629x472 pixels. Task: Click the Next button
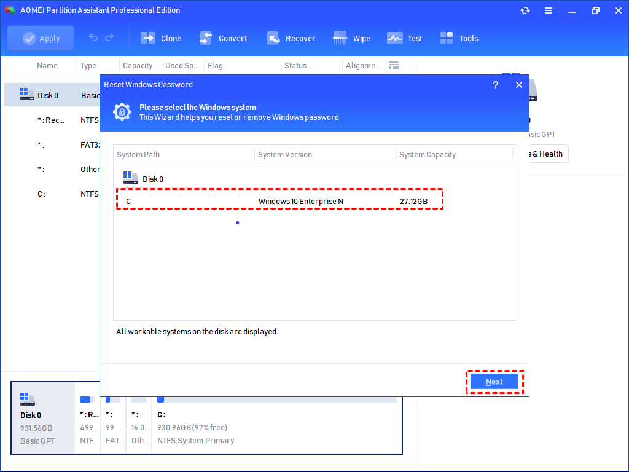[494, 381]
